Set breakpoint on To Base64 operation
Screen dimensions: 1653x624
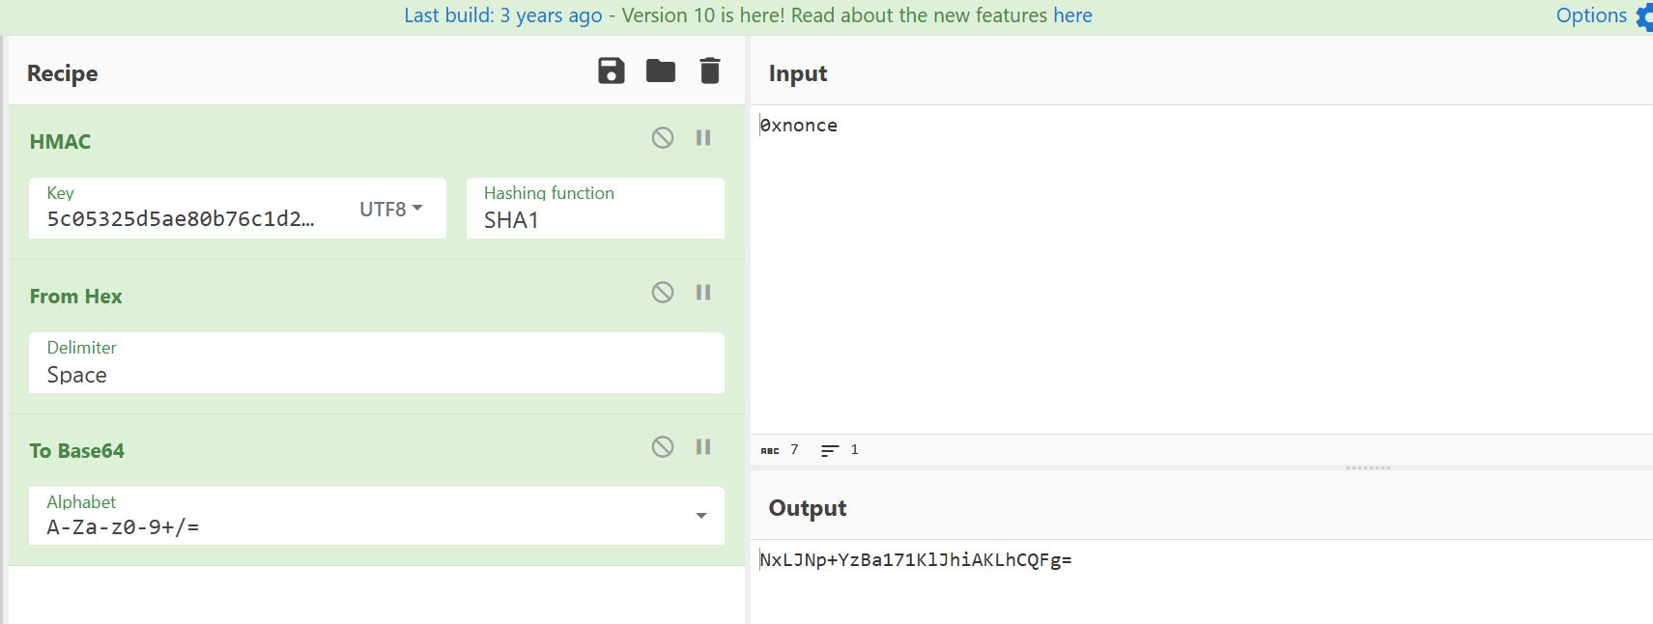(703, 447)
